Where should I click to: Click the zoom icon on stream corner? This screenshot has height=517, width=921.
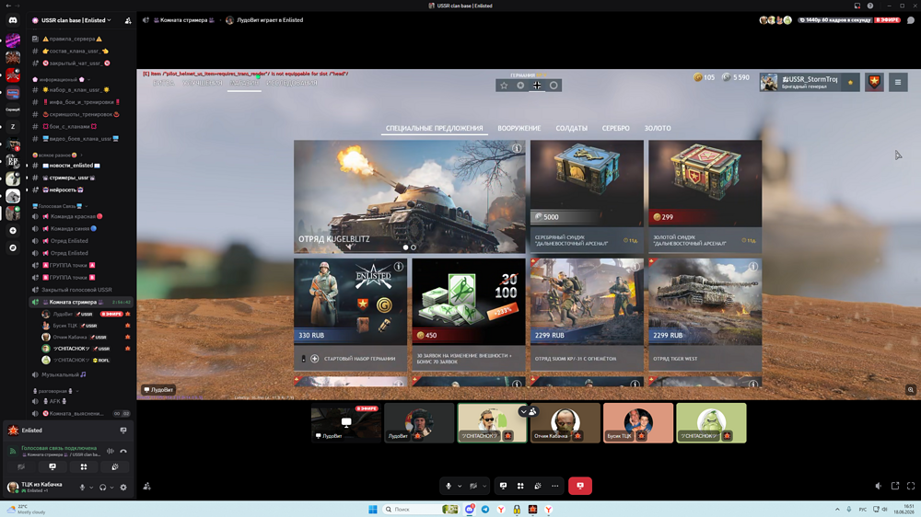(x=911, y=390)
